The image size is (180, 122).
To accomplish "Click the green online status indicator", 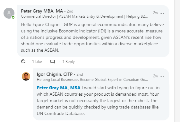I will click(x=13, y=17).
